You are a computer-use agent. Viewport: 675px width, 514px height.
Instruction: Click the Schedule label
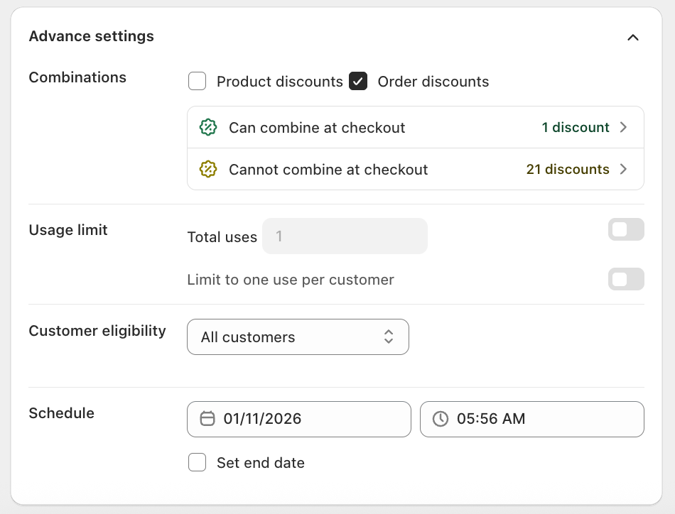tap(62, 413)
